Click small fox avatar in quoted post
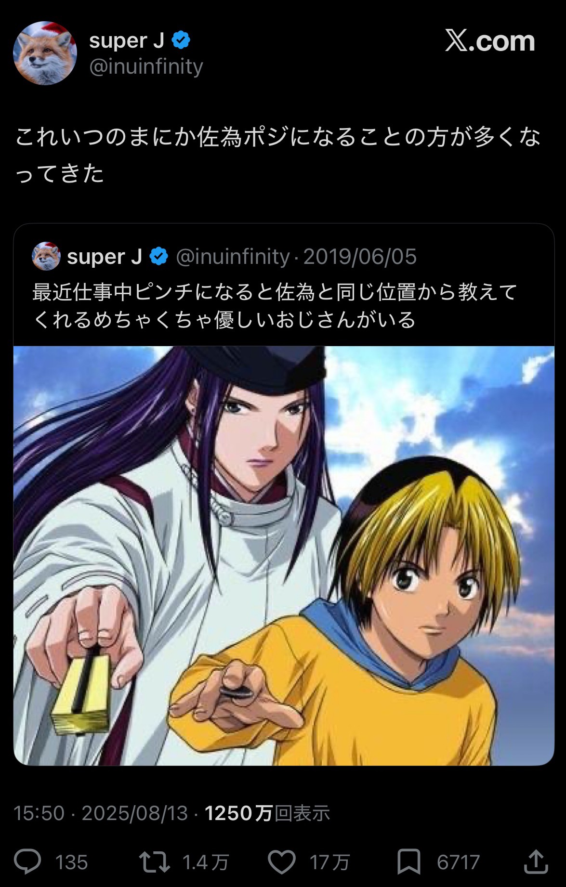 (x=46, y=256)
